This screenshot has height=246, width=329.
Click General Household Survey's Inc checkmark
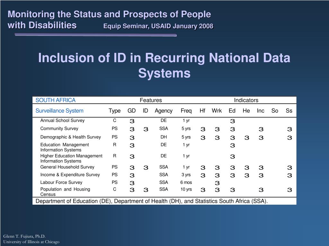click(x=261, y=168)
